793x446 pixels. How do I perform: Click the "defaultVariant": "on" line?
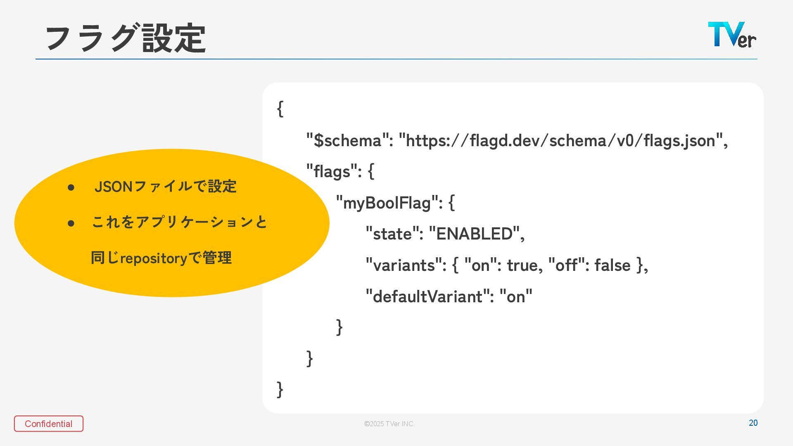pyautogui.click(x=449, y=297)
